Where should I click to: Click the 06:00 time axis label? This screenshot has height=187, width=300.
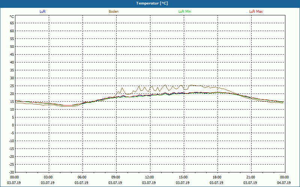(82, 177)
